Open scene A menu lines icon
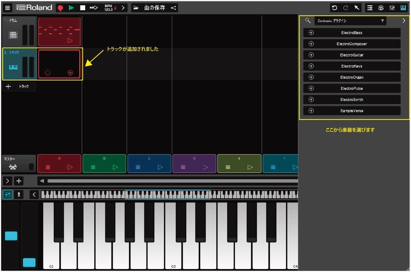 [x=48, y=167]
